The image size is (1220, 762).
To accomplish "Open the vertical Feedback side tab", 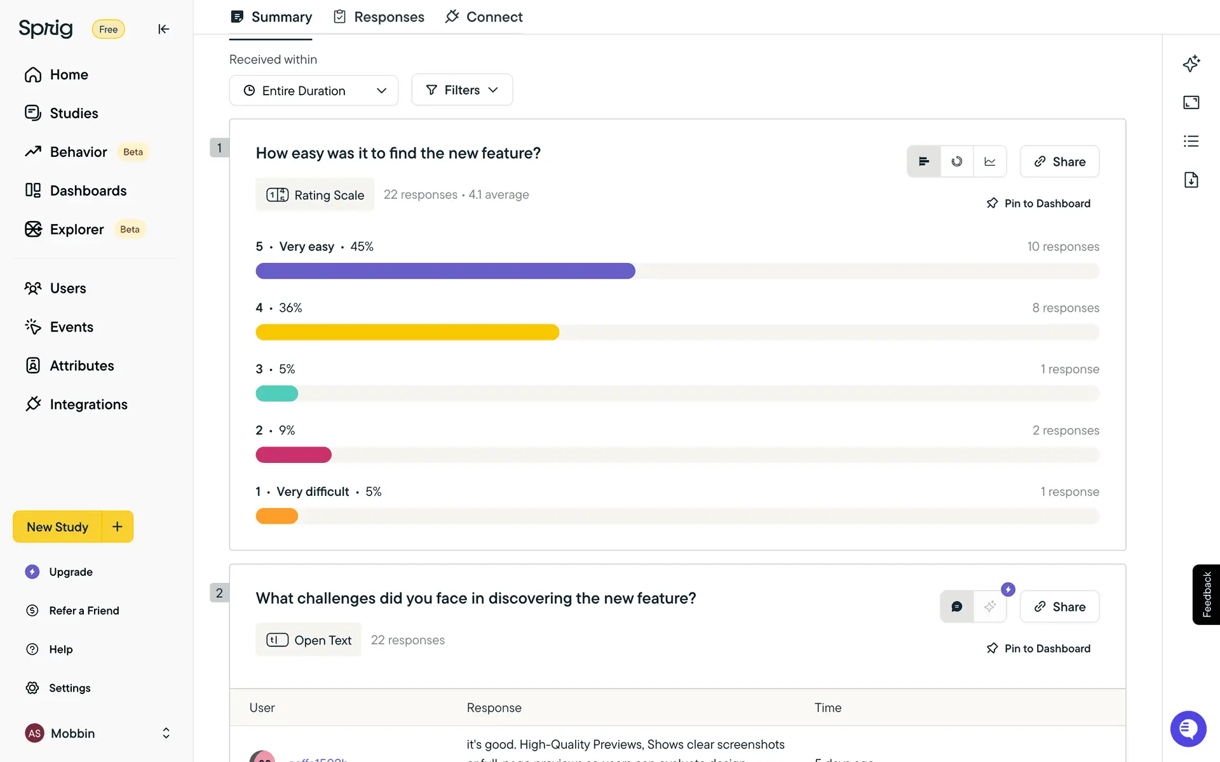I will 1206,594.
